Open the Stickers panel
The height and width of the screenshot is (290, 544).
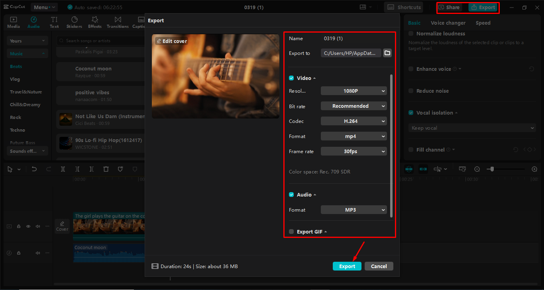[x=74, y=22]
